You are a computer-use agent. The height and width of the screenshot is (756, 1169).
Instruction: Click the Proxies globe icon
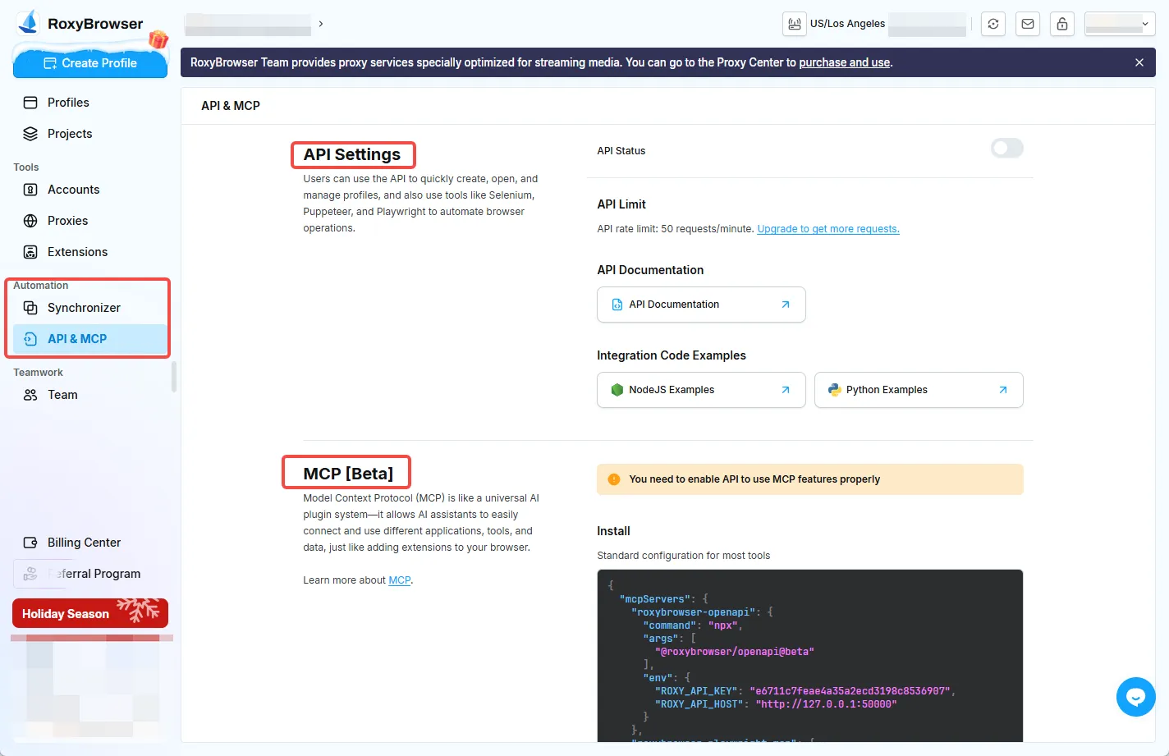click(x=31, y=220)
